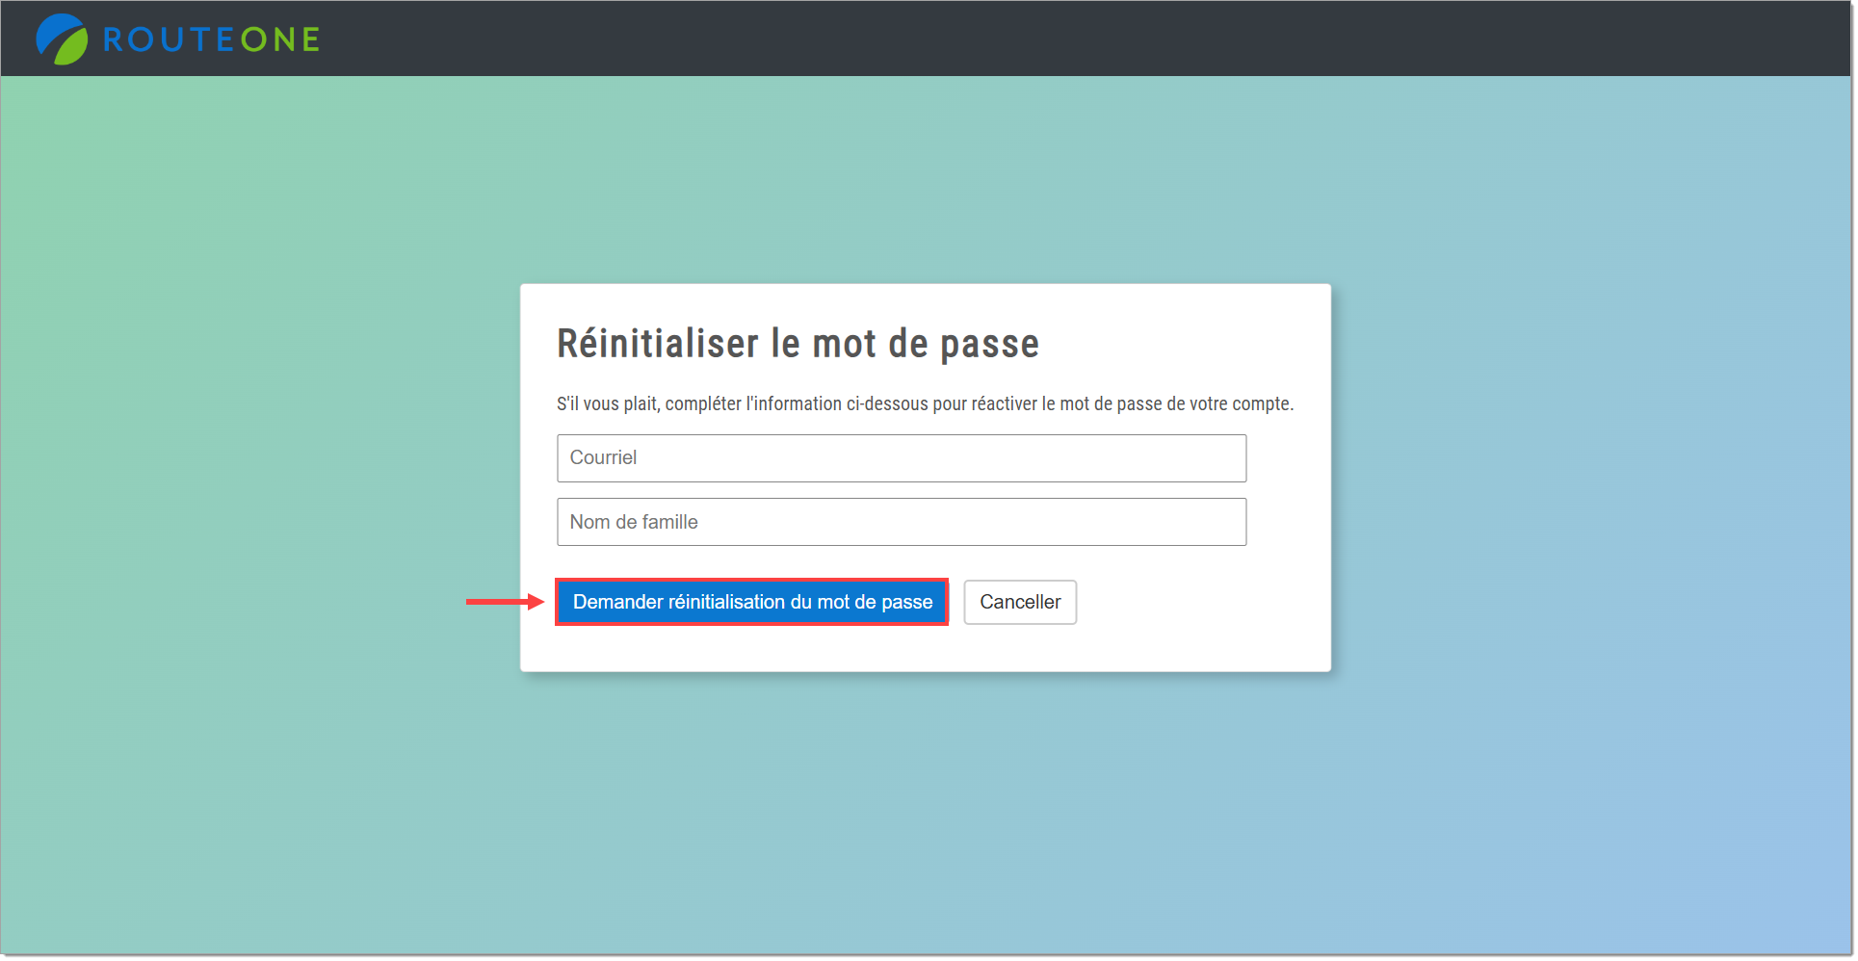Click empty white space below the Canceller button
1858x961 pixels.
(1021, 648)
